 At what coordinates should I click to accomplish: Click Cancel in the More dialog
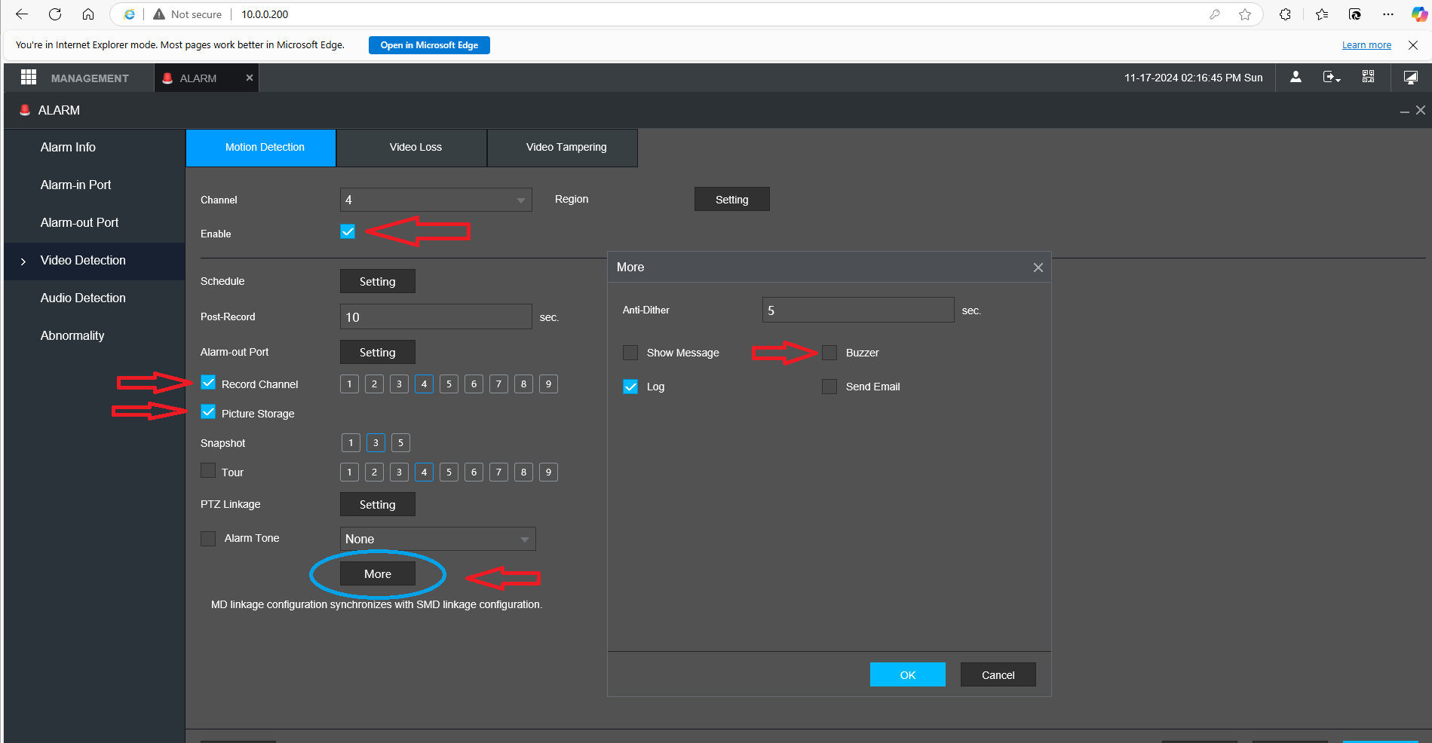coord(998,674)
